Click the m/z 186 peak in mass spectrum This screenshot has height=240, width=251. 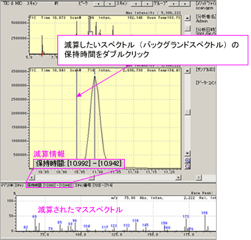click(x=205, y=222)
